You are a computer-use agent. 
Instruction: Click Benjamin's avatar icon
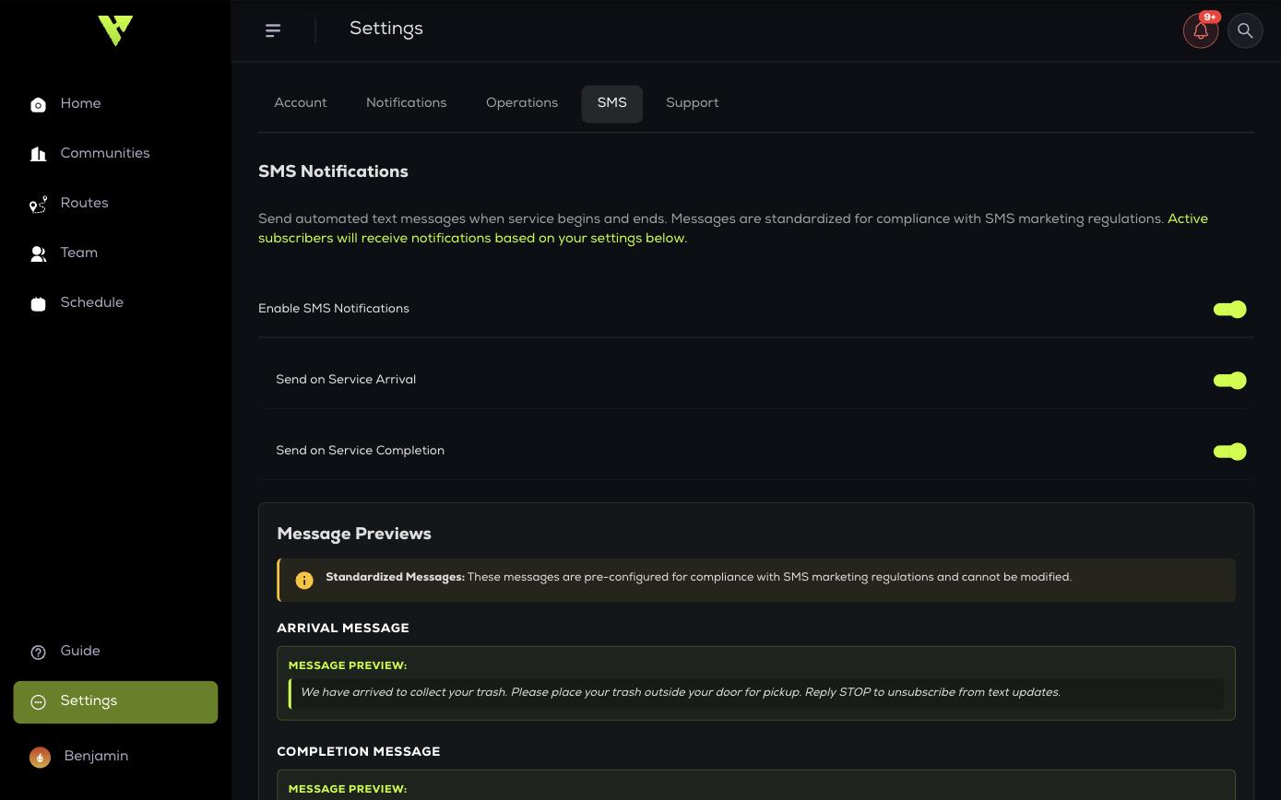(x=40, y=758)
